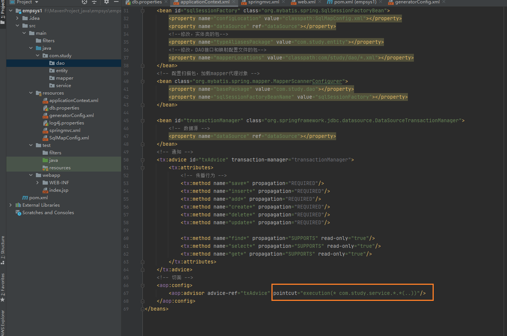Switch to the db.properties tab

click(147, 2)
